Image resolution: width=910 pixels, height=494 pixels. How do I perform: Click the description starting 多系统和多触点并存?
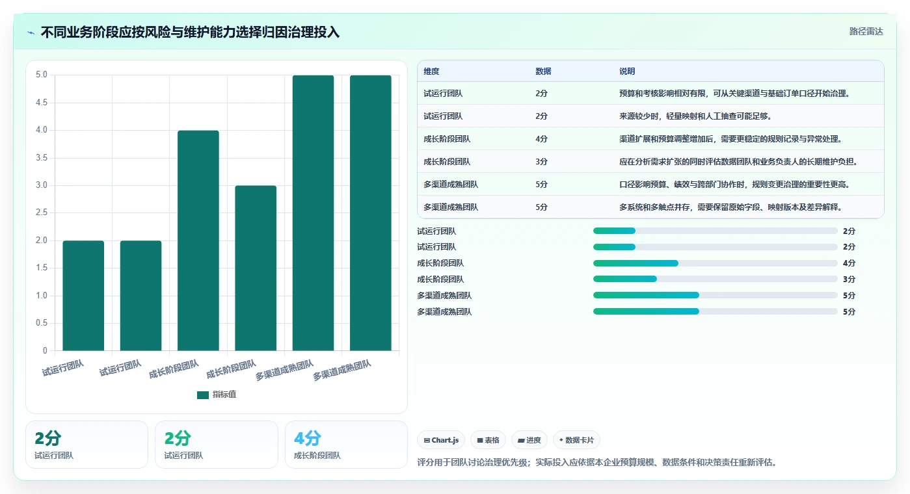pyautogui.click(x=730, y=207)
